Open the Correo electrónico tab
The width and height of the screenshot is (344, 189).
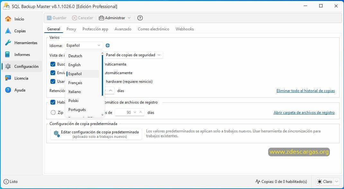[153, 29]
